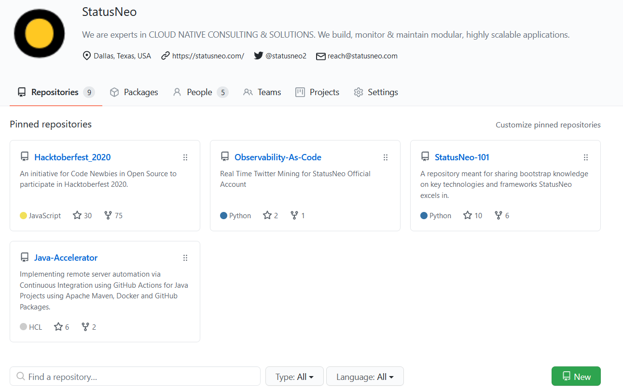Screen dimensions: 623x392
Task: Click the star icon on StatusNeo-101
Action: [x=468, y=215]
